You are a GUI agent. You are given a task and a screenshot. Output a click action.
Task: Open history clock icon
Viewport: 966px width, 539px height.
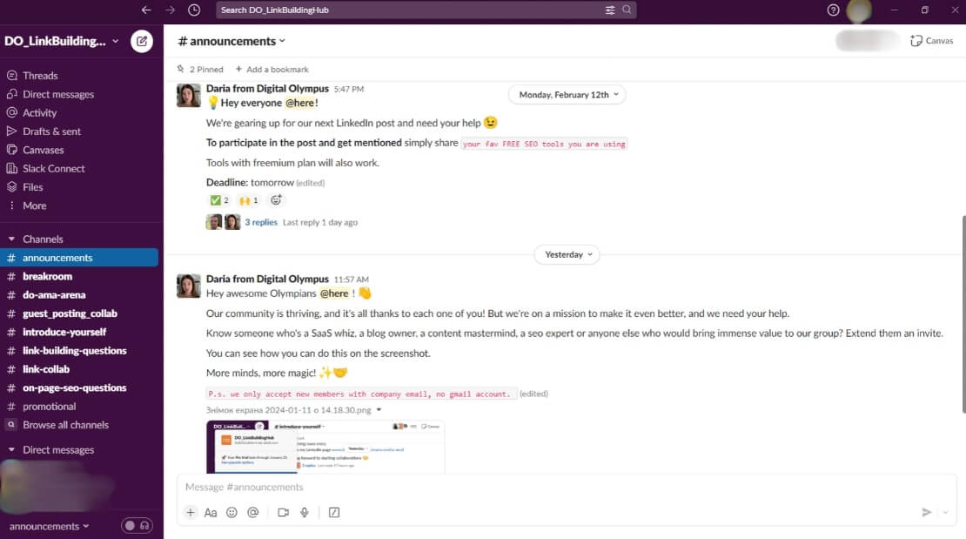coord(194,10)
